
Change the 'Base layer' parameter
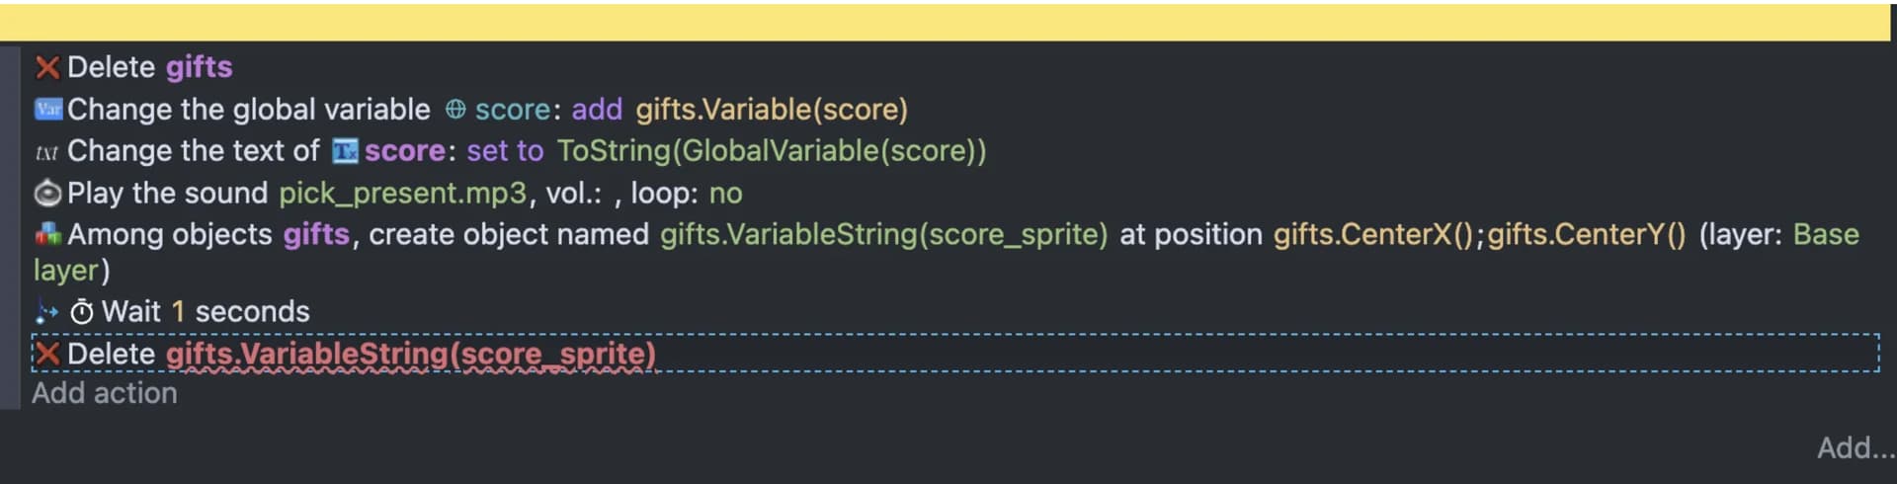click(1825, 235)
